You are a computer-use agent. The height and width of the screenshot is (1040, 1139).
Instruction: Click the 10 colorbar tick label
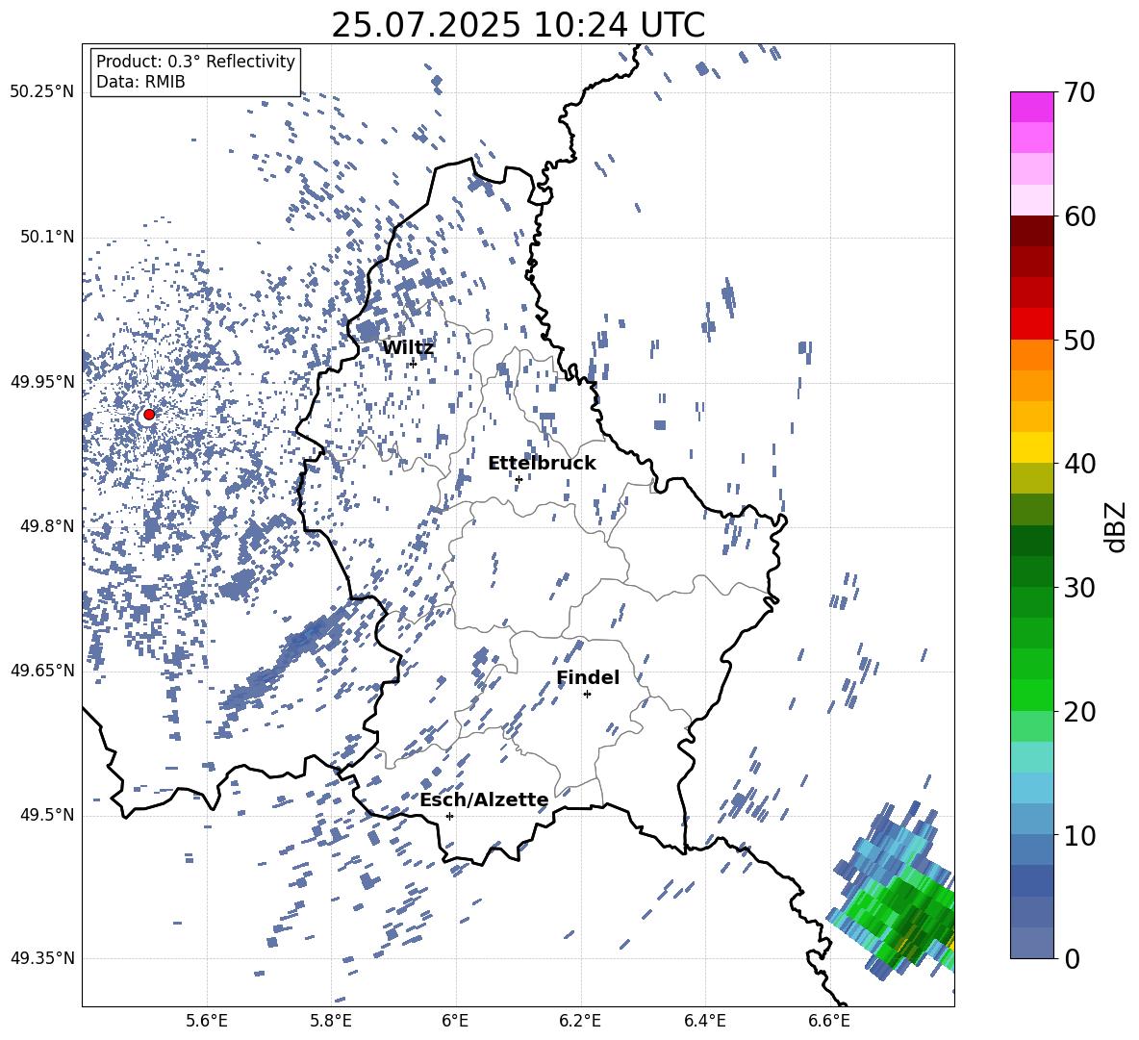click(1080, 835)
